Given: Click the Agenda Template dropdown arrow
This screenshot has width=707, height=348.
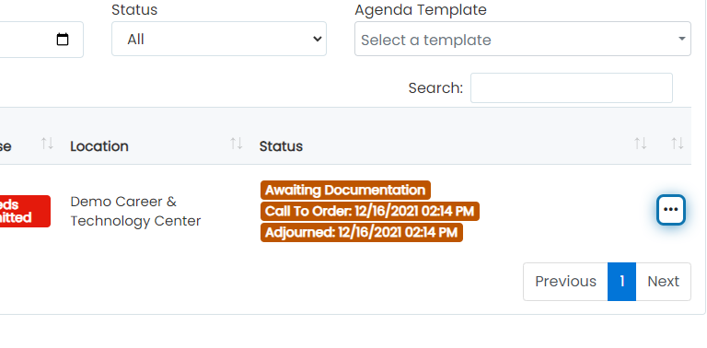Looking at the screenshot, I should pyautogui.click(x=682, y=40).
